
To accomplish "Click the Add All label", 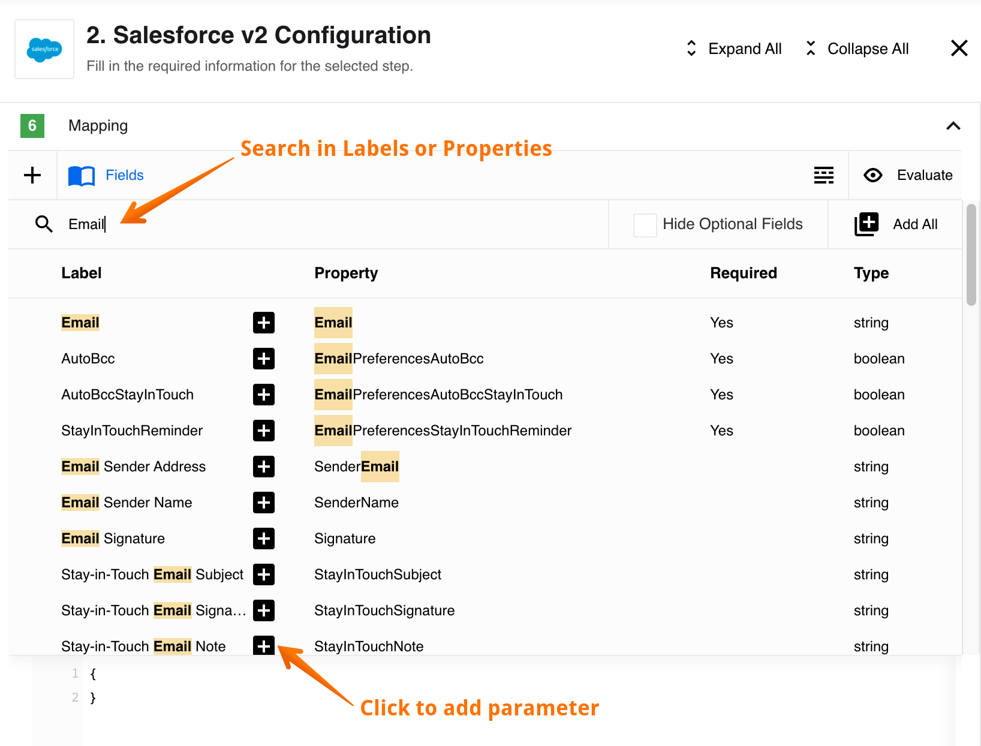I will coord(915,224).
